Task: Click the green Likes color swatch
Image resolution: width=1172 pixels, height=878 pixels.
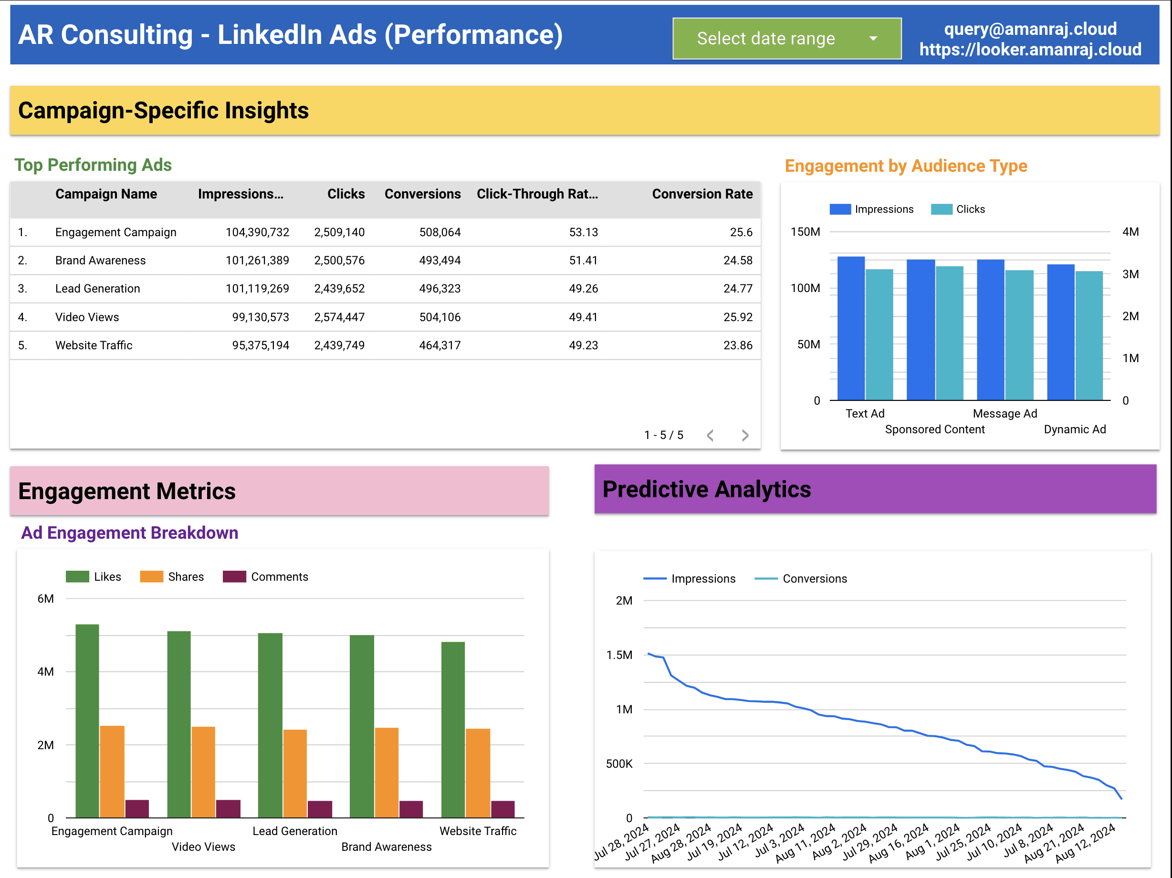Action: click(78, 576)
